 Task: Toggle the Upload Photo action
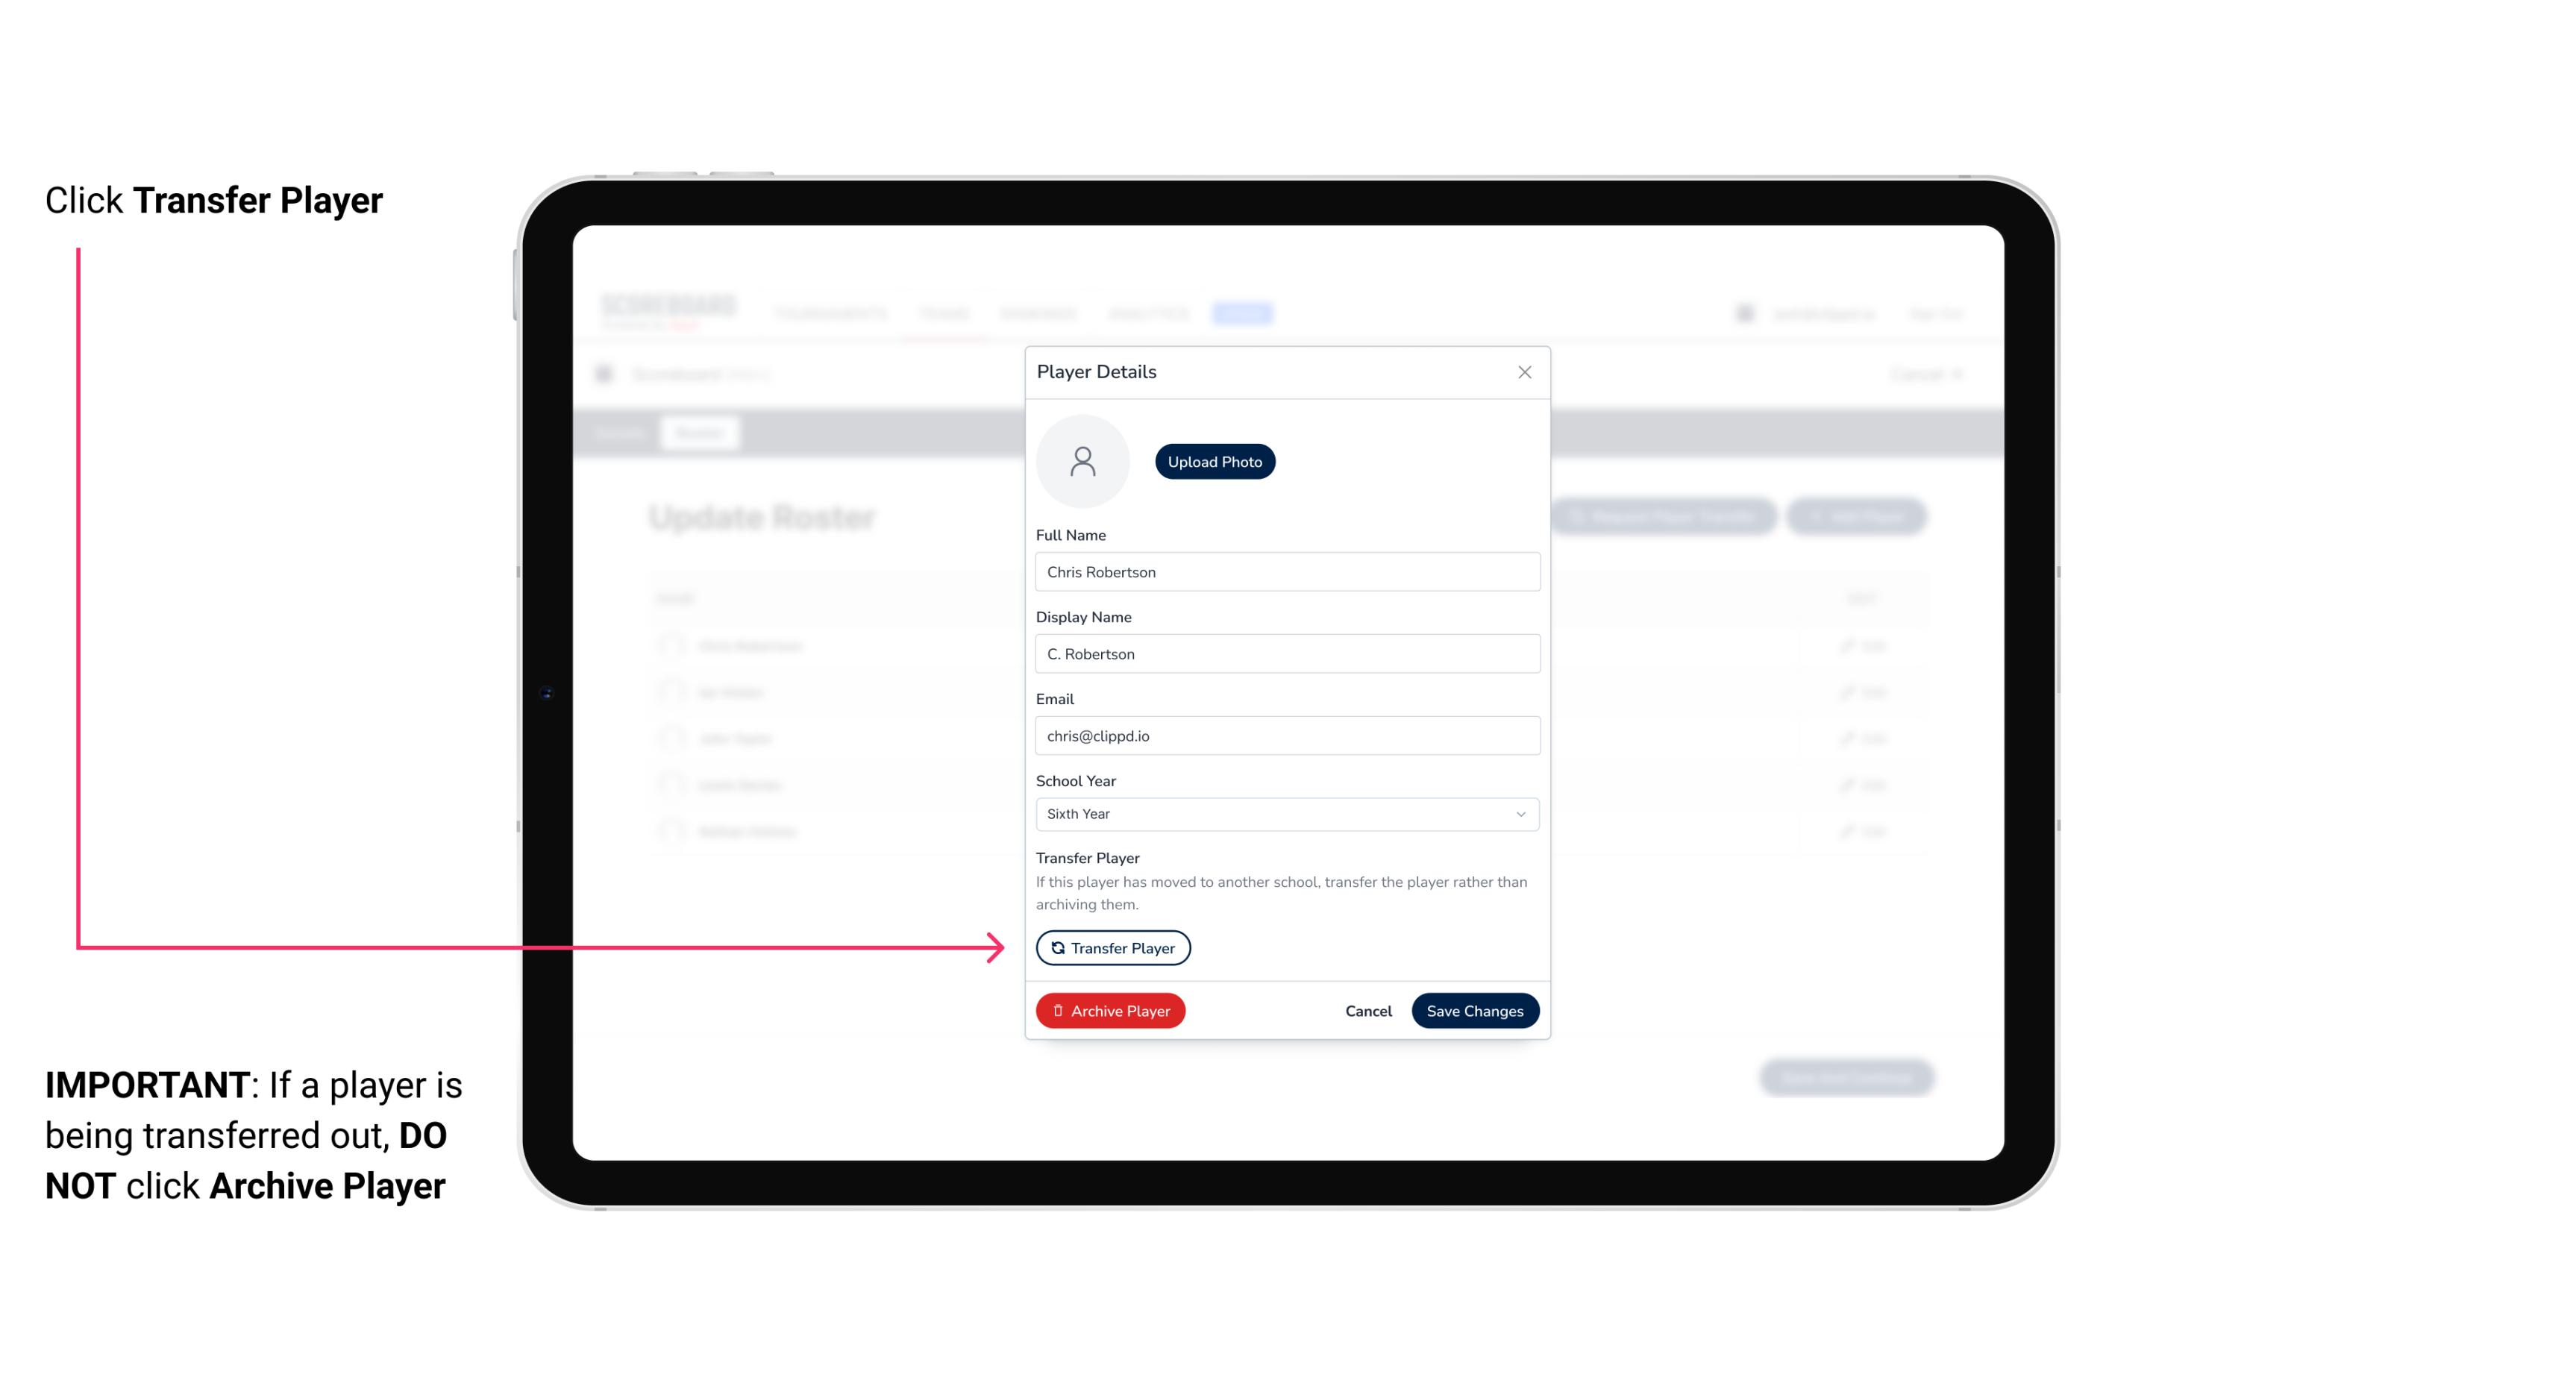click(1214, 462)
